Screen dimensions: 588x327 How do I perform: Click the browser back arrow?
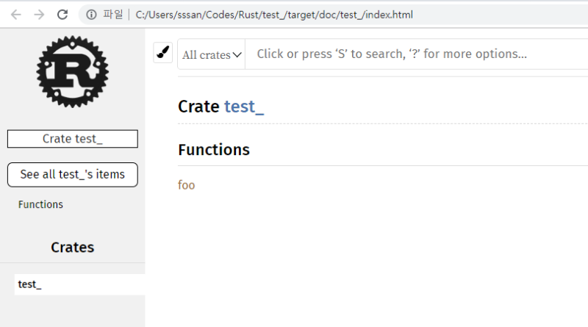15,15
